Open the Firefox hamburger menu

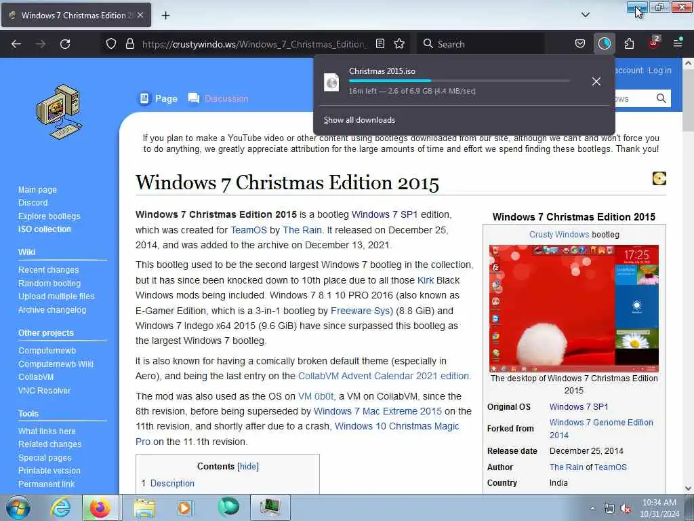click(x=678, y=43)
